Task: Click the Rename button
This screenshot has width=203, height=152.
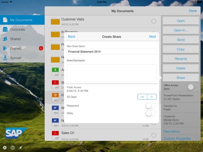Action: (181, 59)
